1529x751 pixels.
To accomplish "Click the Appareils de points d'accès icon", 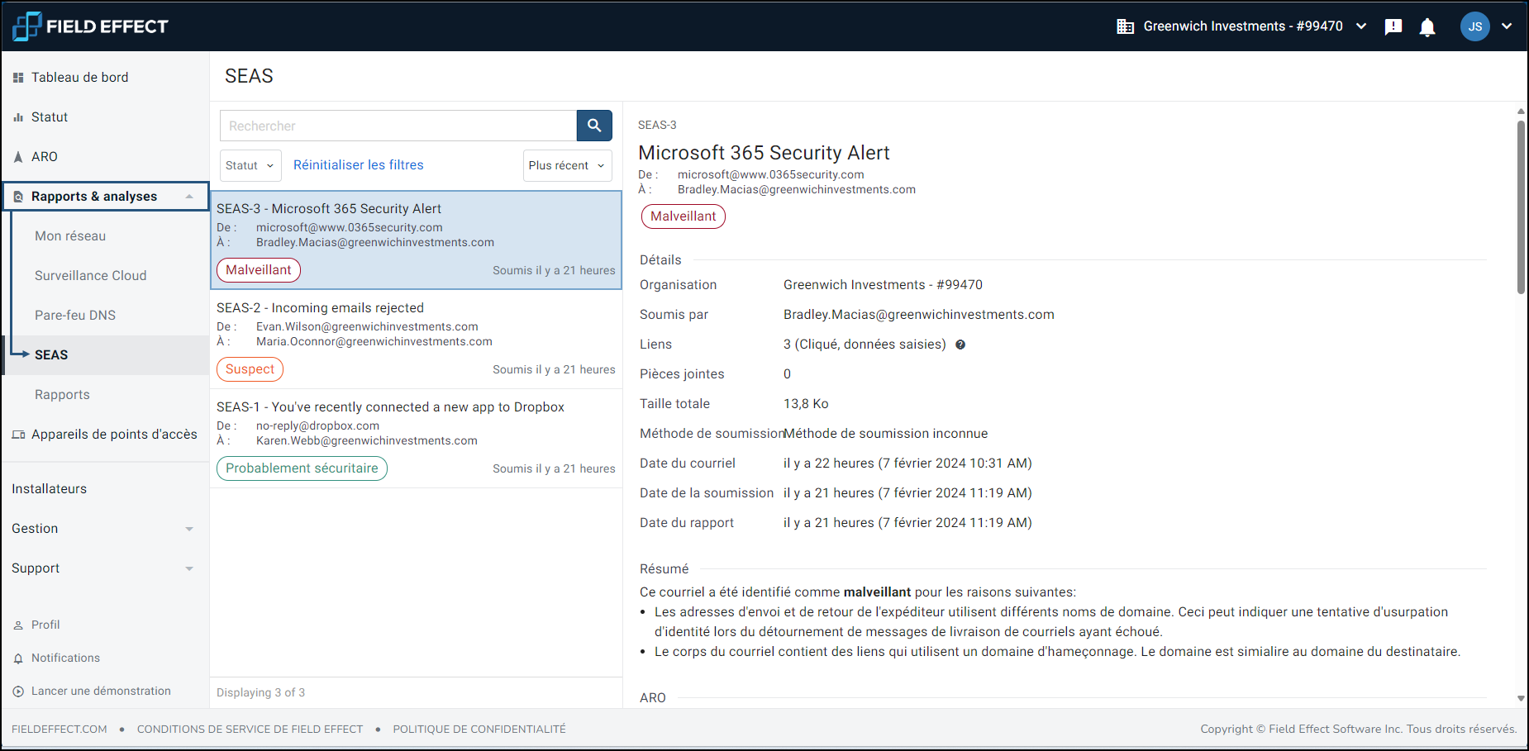I will pos(18,435).
